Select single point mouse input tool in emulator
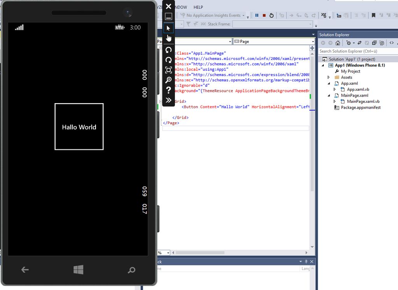Image resolution: width=398 pixels, height=290 pixels. tap(168, 28)
